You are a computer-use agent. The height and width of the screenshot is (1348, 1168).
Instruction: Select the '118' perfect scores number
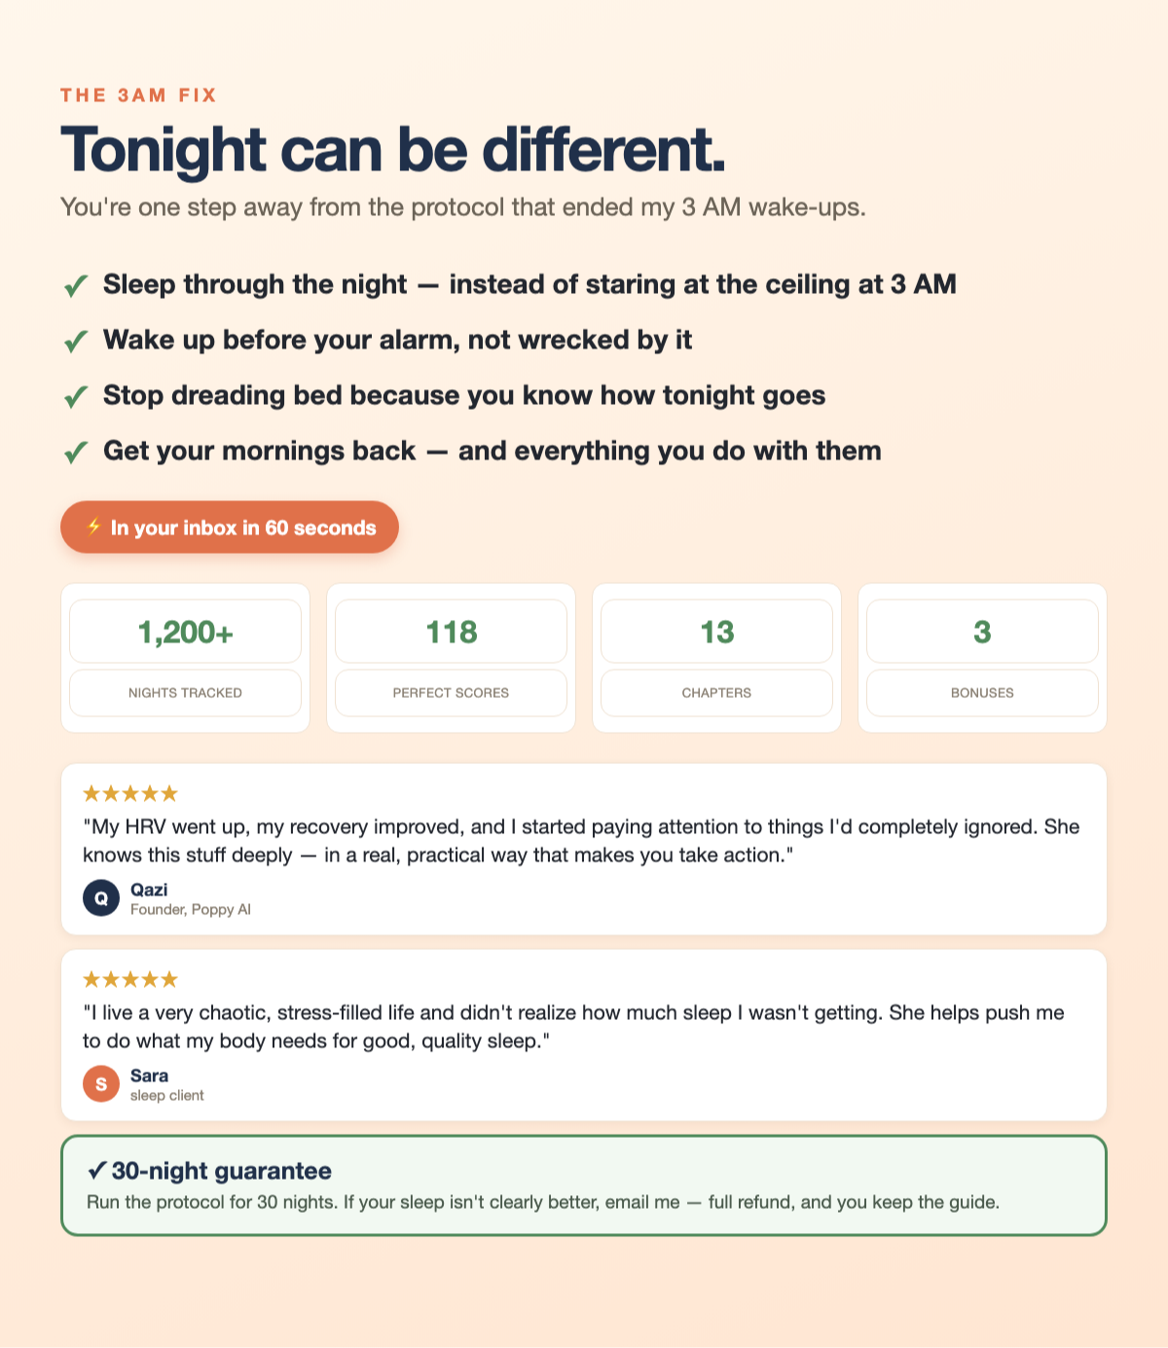[x=452, y=632]
